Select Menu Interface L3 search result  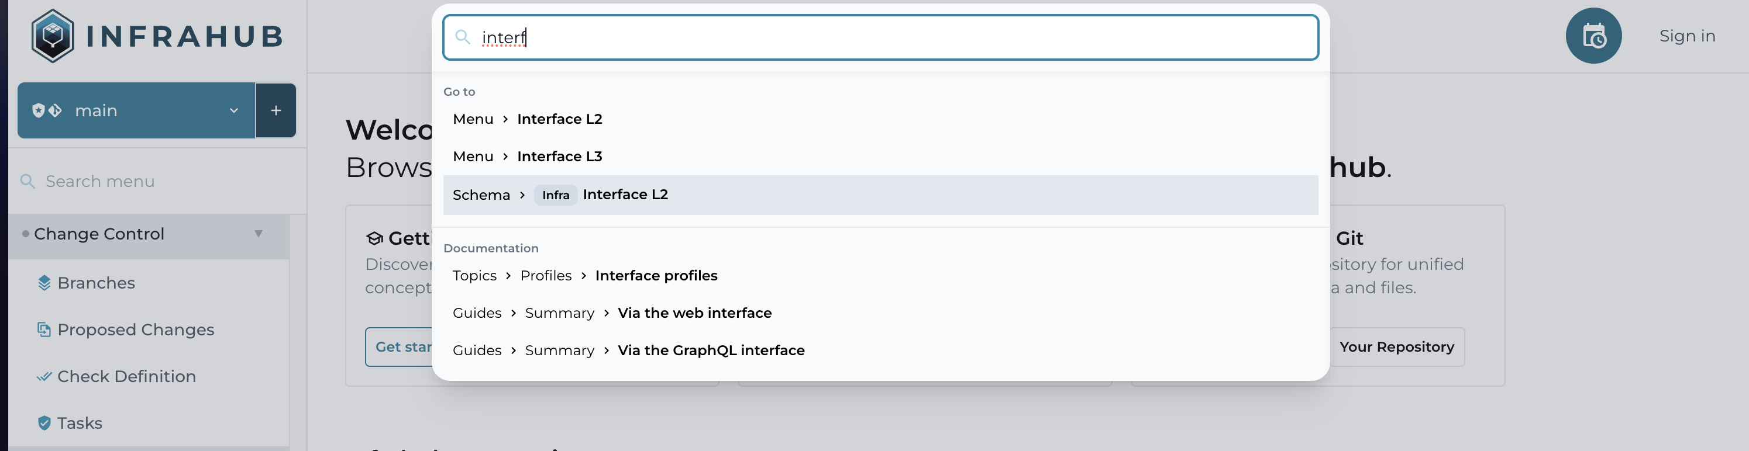559,157
